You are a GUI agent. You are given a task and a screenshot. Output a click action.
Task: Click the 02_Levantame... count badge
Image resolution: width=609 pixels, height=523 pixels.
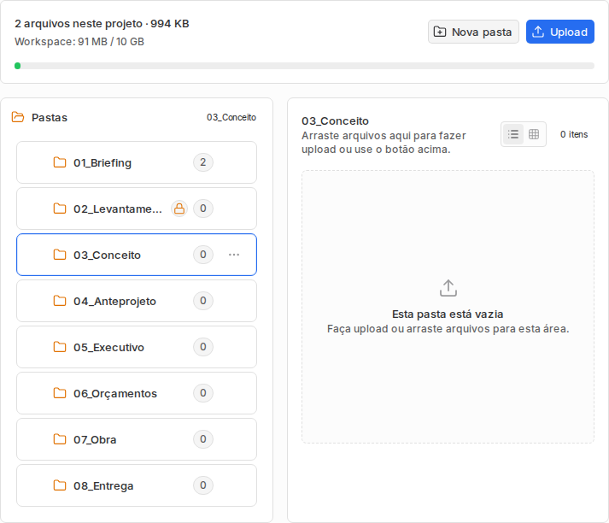click(203, 209)
